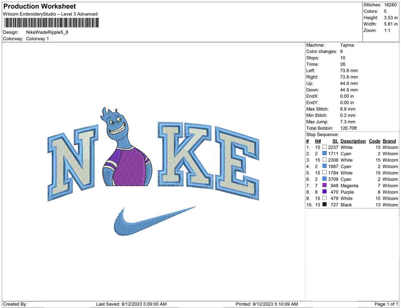
Task: Click the Color changes value 9
Action: 341,52
